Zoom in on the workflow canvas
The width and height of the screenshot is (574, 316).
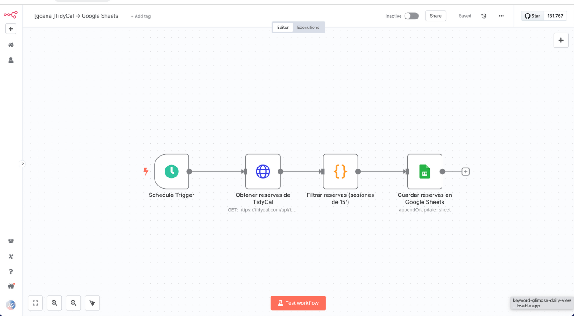[x=54, y=303]
